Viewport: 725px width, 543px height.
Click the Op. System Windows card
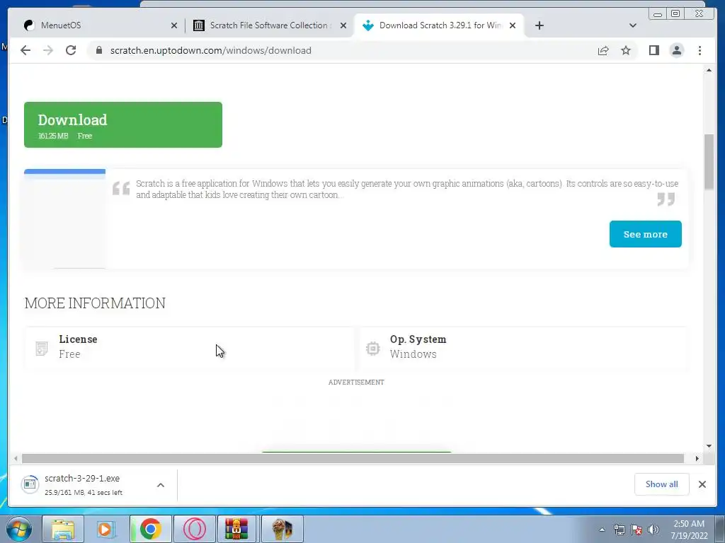[523, 349]
